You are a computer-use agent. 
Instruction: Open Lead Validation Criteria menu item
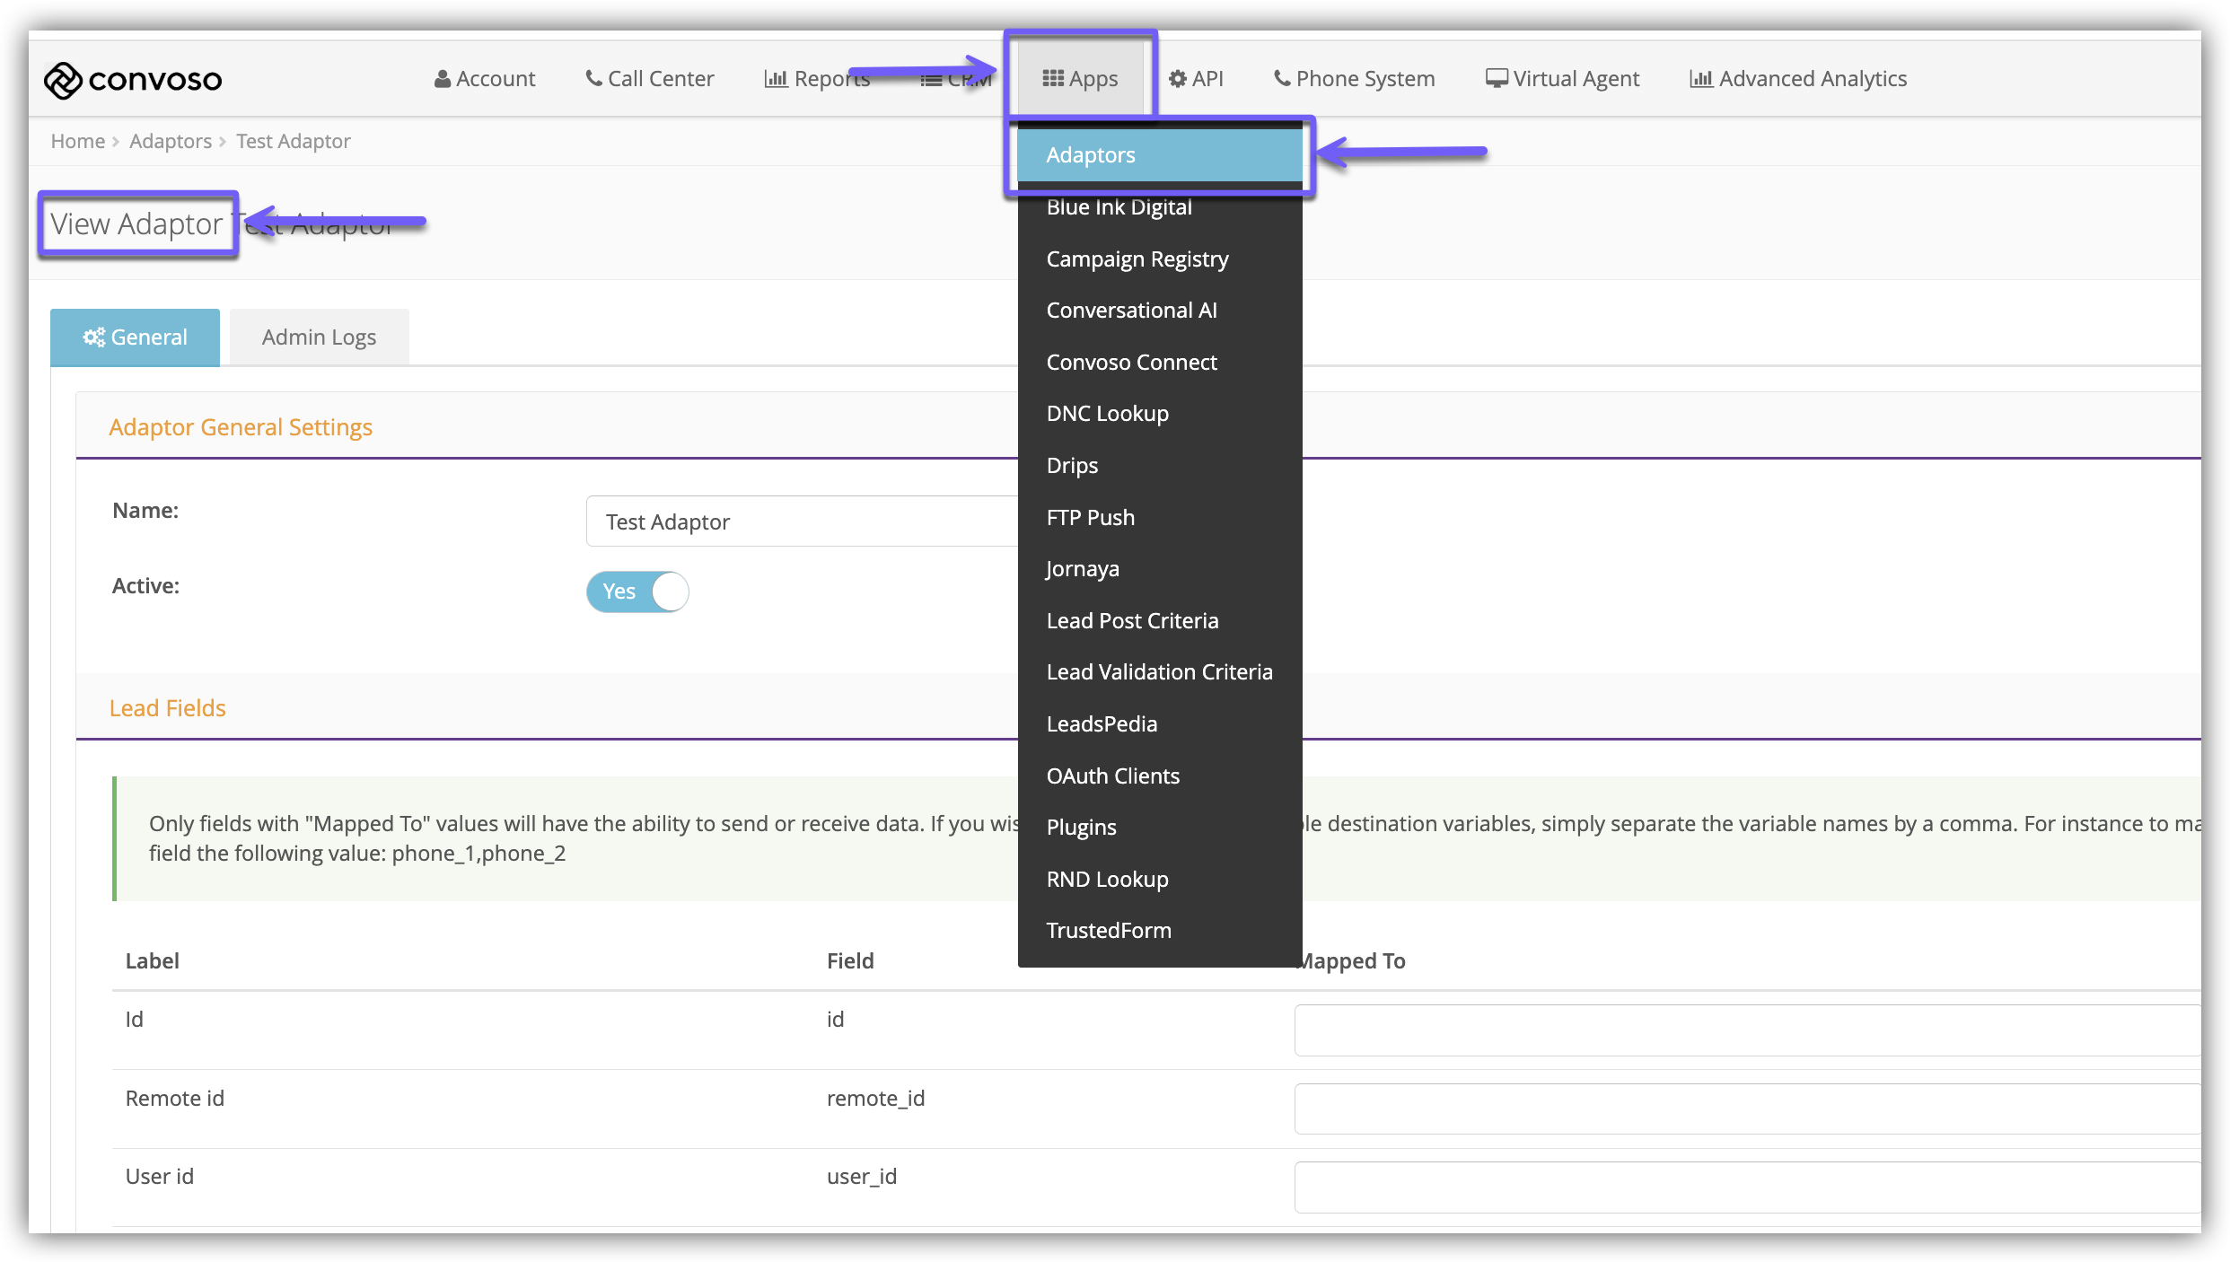click(x=1159, y=672)
